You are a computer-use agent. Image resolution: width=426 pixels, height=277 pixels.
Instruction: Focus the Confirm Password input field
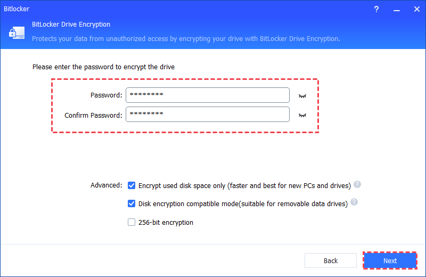(x=208, y=115)
